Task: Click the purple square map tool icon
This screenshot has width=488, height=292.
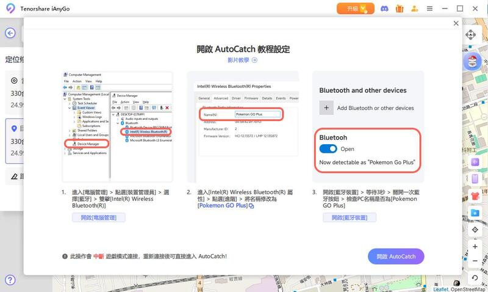Action: pyautogui.click(x=475, y=162)
